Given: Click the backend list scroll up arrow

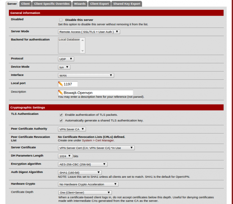Looking at the screenshot, I should [x=83, y=40].
